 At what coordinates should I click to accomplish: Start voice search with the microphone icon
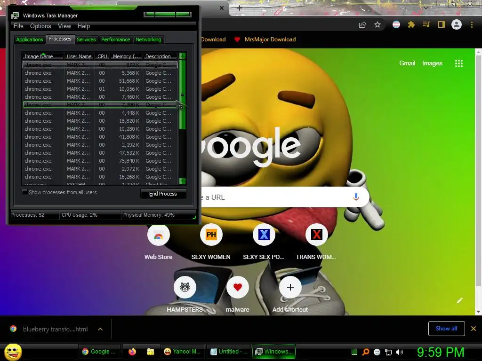pos(356,197)
